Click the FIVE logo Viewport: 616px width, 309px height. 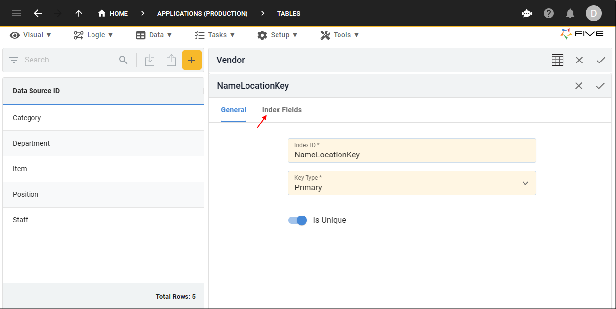(582, 34)
